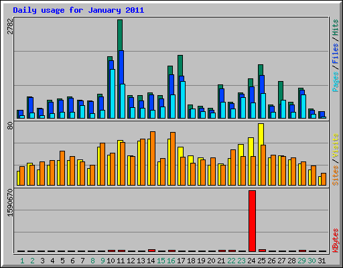343x268 pixels.
Task: Click the tallest yellow Visits bar on day 25
Action: pos(261,134)
